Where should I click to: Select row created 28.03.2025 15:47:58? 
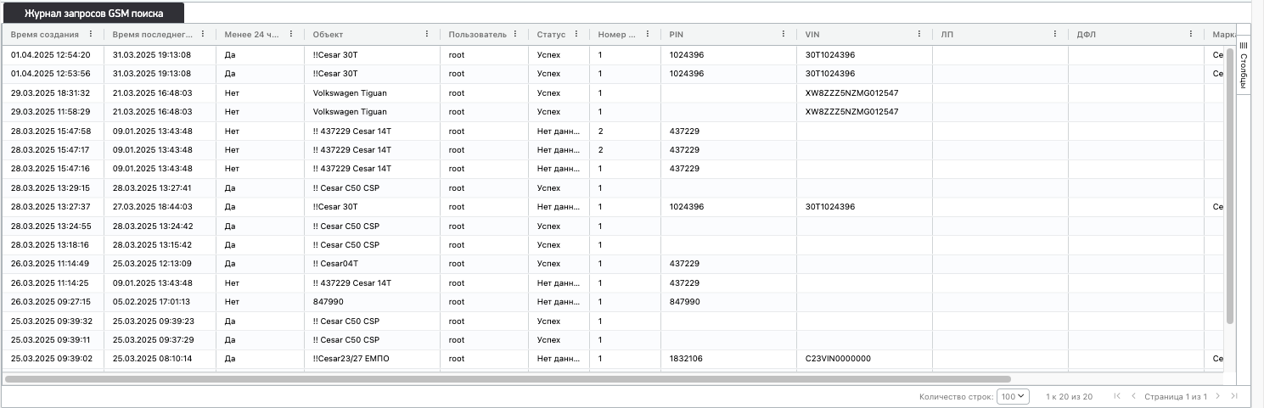[613, 131]
